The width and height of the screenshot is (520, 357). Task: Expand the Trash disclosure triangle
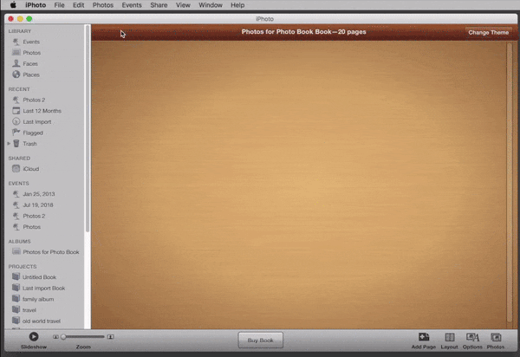(x=9, y=144)
